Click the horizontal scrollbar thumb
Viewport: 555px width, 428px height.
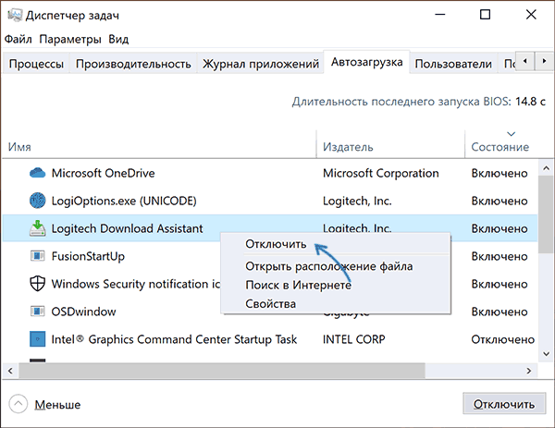click(222, 371)
